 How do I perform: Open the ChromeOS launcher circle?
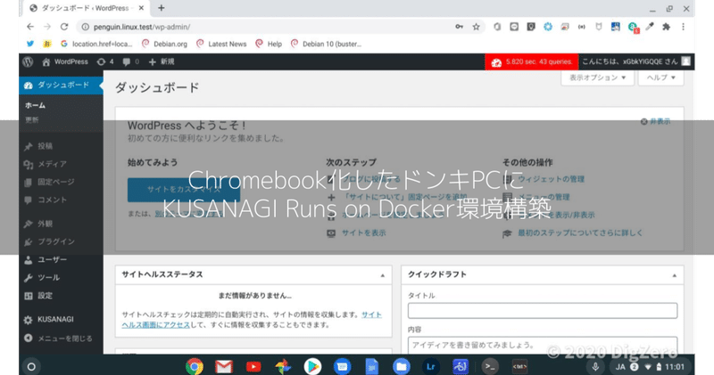31,366
